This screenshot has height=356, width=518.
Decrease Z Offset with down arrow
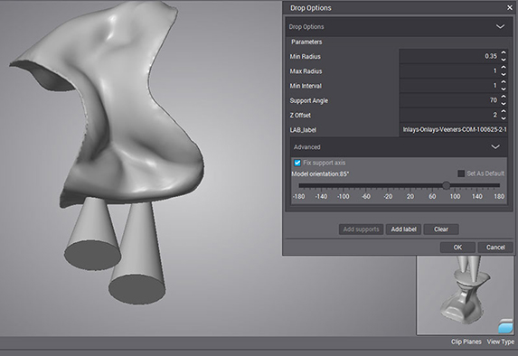coord(504,118)
